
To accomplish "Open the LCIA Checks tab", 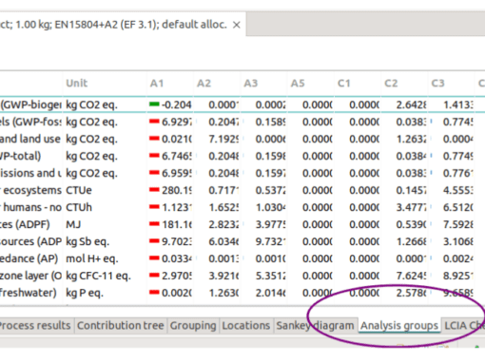I will (x=463, y=326).
